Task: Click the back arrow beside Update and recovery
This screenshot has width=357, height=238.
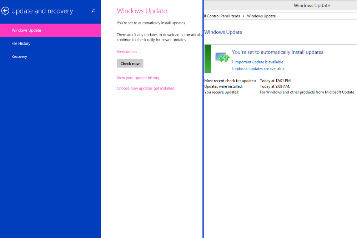Action: 5,11
